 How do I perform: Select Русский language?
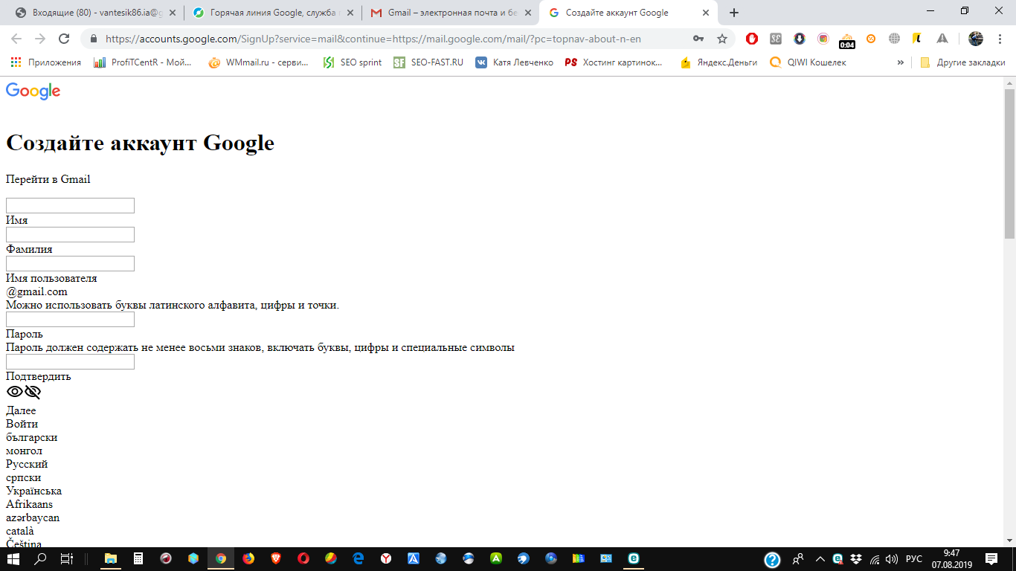point(27,464)
